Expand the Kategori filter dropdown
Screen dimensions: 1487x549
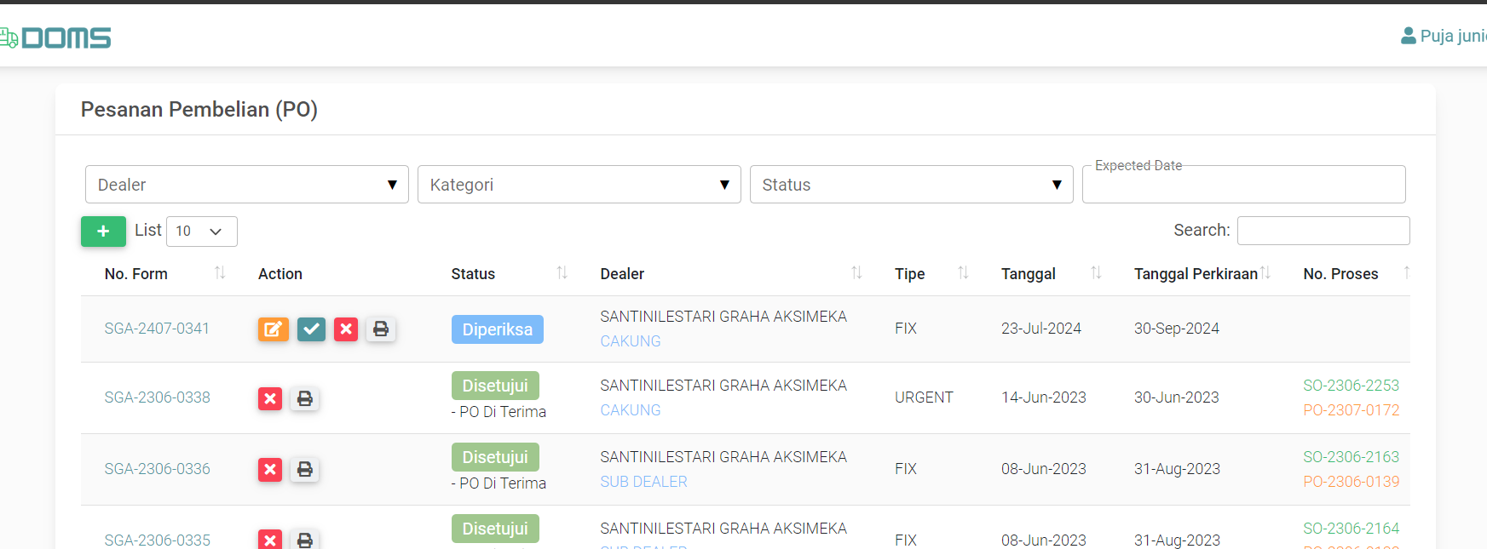coord(579,185)
